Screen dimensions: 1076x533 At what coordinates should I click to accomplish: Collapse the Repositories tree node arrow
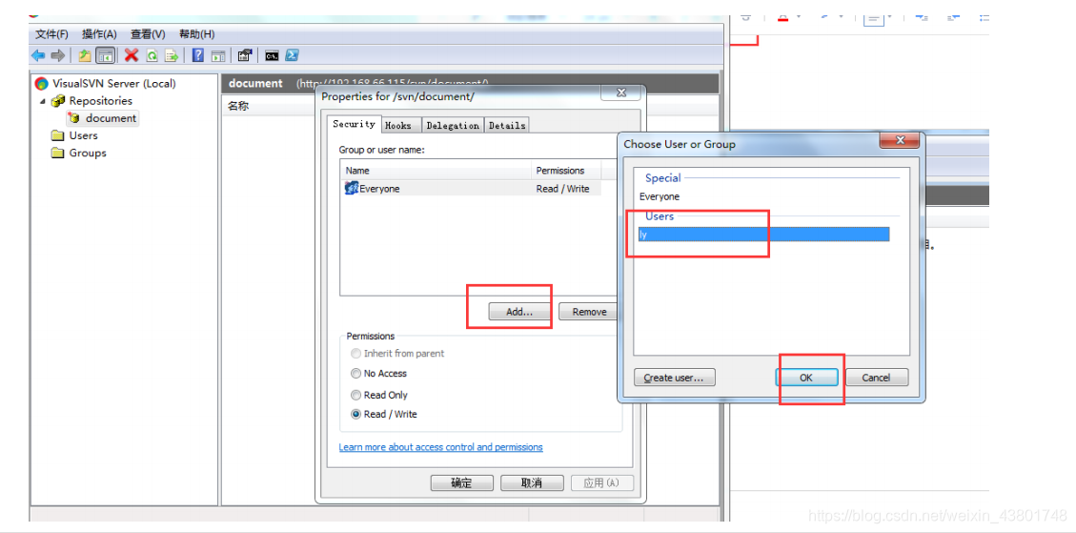click(x=43, y=101)
